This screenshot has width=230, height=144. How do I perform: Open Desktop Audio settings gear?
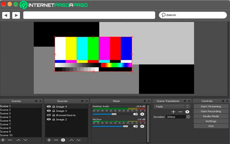click(x=142, y=114)
